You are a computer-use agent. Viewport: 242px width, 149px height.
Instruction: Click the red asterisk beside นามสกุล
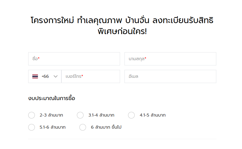click(145, 59)
